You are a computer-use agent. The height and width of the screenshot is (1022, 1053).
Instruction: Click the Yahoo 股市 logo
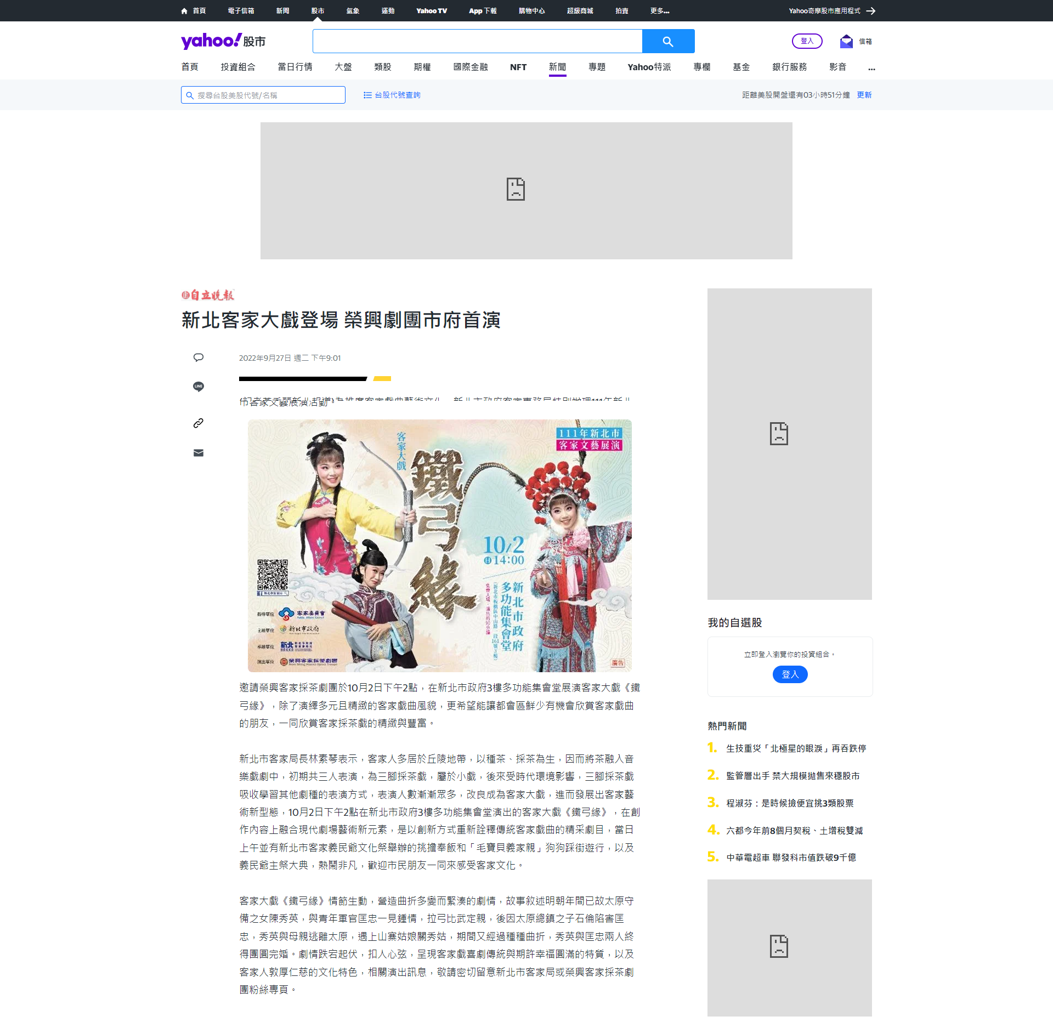coord(223,41)
